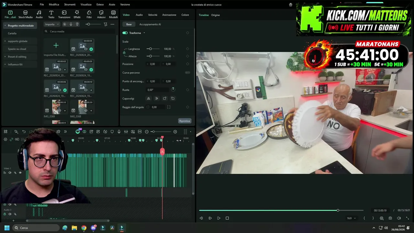Zoom in the timeline with plus icon

coord(175,132)
